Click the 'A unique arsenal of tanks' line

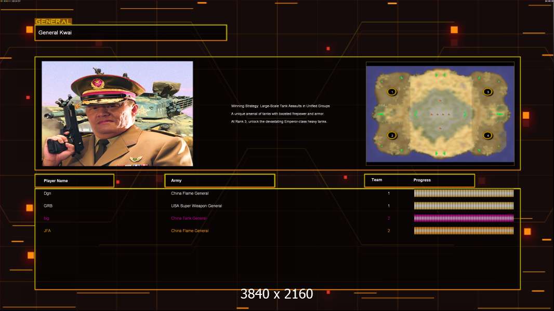[x=278, y=114]
